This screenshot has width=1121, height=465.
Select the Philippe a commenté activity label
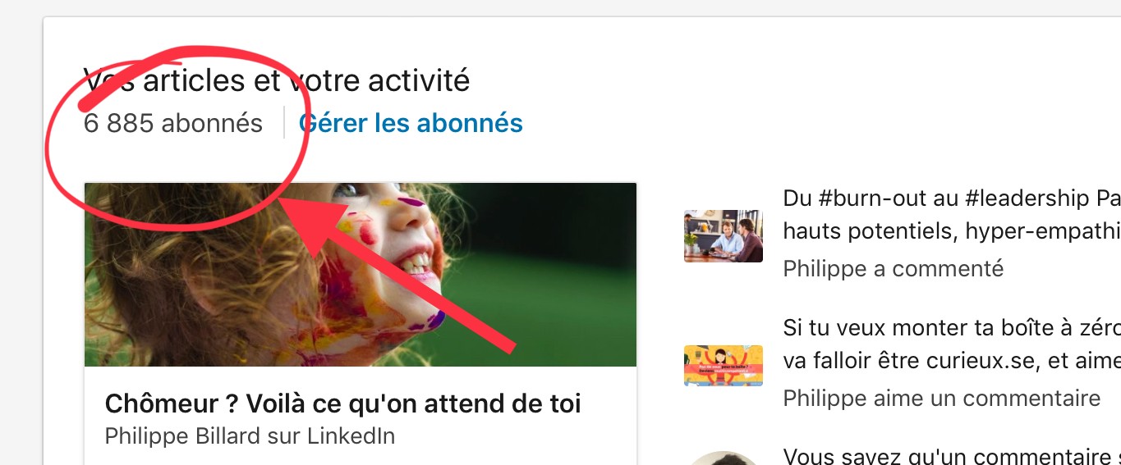pos(894,268)
